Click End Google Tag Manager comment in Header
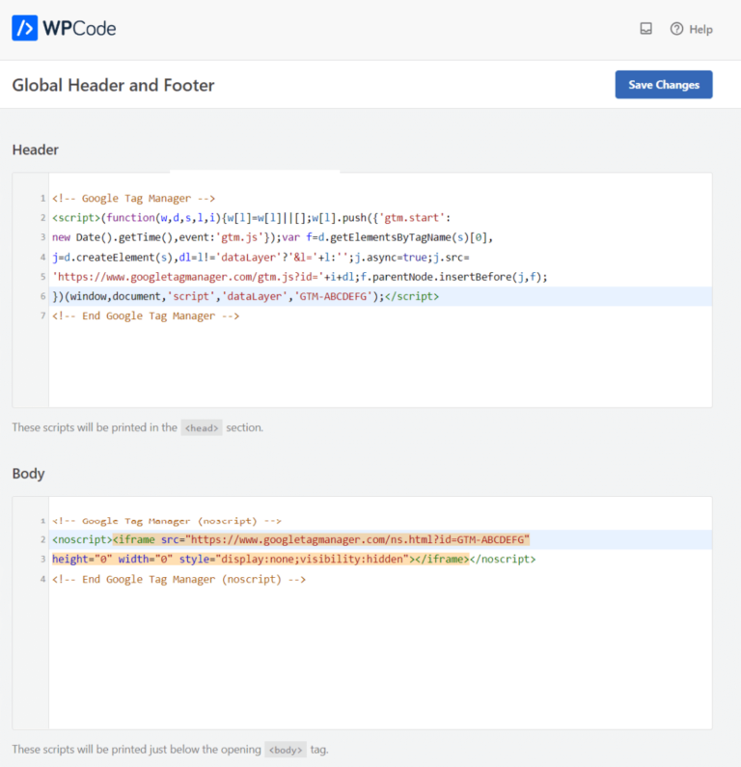 (x=146, y=316)
